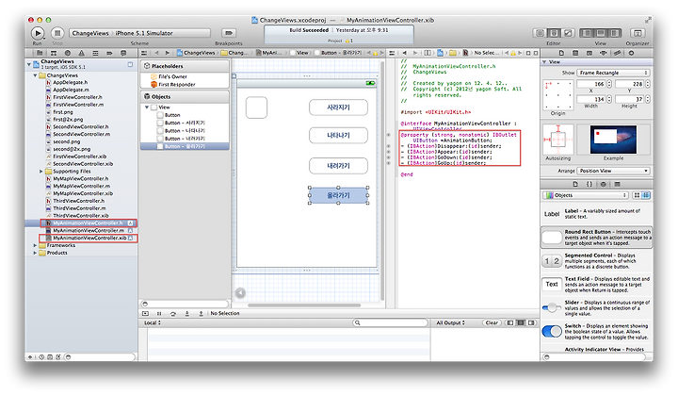Click ChangeViews in the jump bar
The image size is (678, 396).
point(196,53)
